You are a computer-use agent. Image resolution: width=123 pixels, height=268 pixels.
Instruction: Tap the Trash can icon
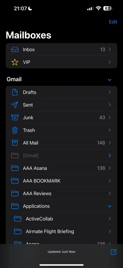(x=15, y=130)
